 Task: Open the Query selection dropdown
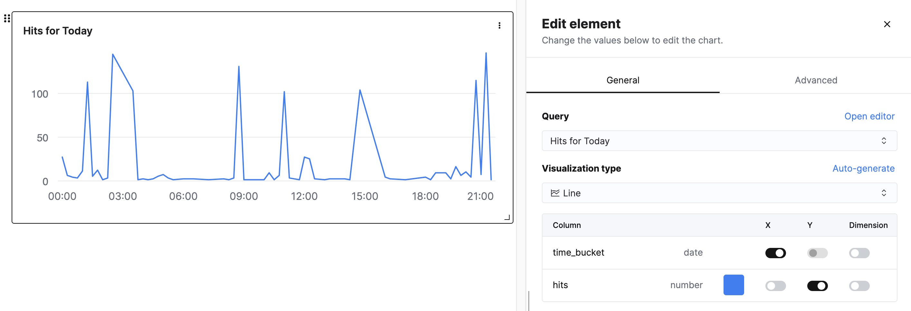[718, 140]
